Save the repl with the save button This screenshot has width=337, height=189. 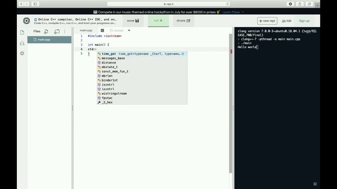click(133, 20)
